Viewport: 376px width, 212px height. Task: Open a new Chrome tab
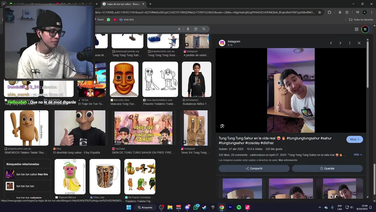(x=150, y=4)
